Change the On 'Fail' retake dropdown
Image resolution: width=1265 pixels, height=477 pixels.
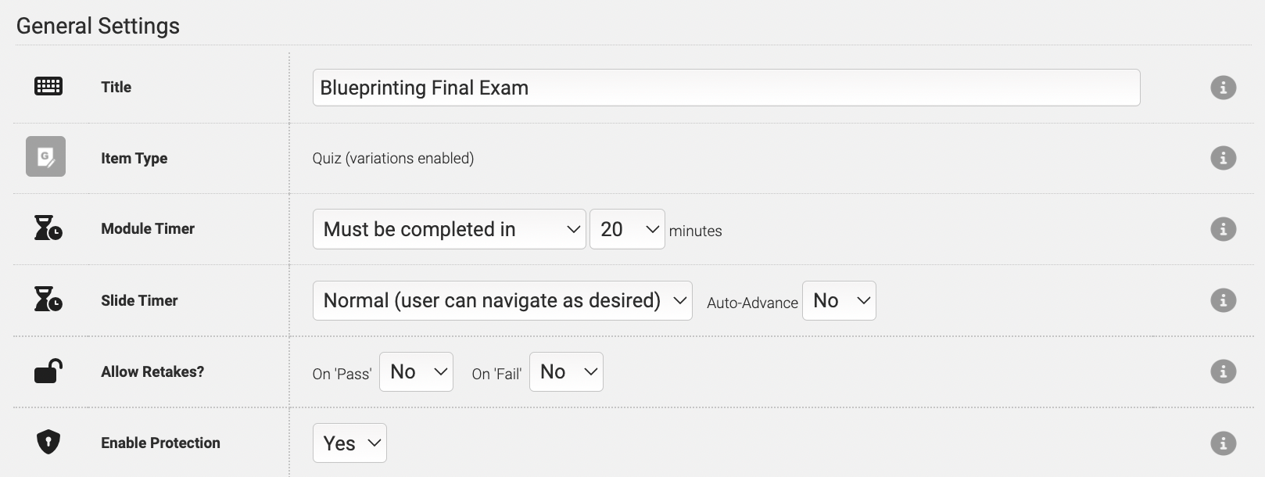pyautogui.click(x=566, y=371)
